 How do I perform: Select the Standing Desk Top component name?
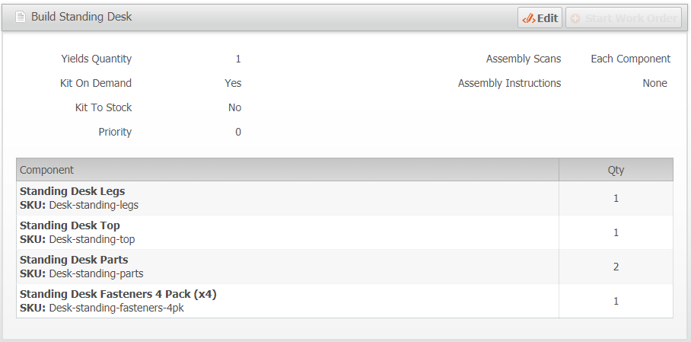(x=70, y=225)
